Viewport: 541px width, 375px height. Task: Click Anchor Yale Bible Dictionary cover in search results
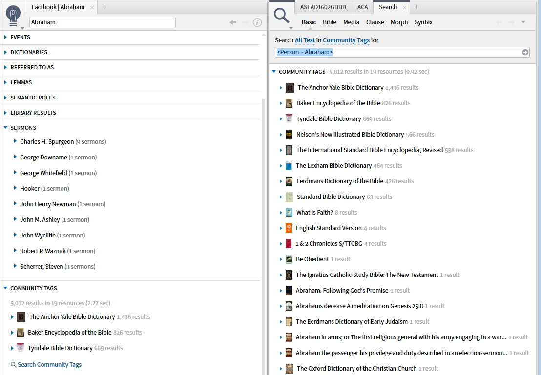[290, 88]
